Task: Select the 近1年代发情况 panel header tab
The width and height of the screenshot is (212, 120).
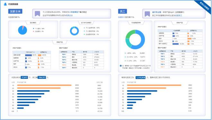Action: tap(86, 23)
